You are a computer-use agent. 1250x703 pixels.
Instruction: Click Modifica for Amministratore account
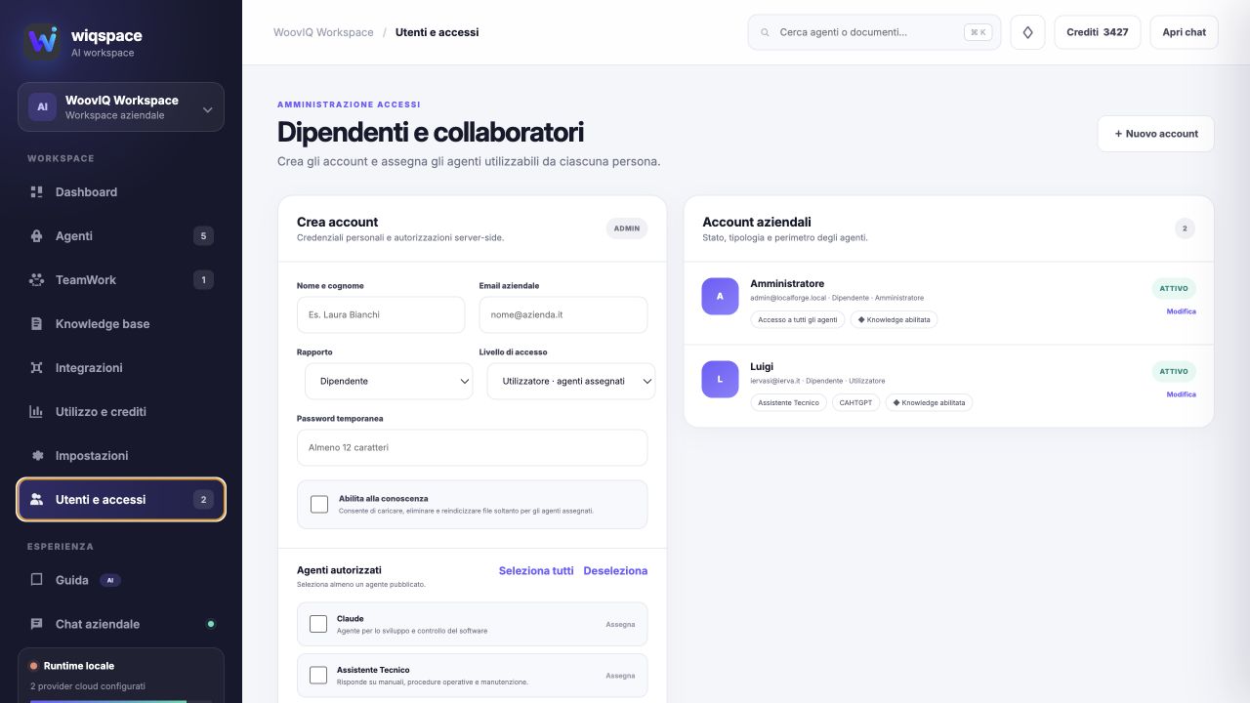1181,311
